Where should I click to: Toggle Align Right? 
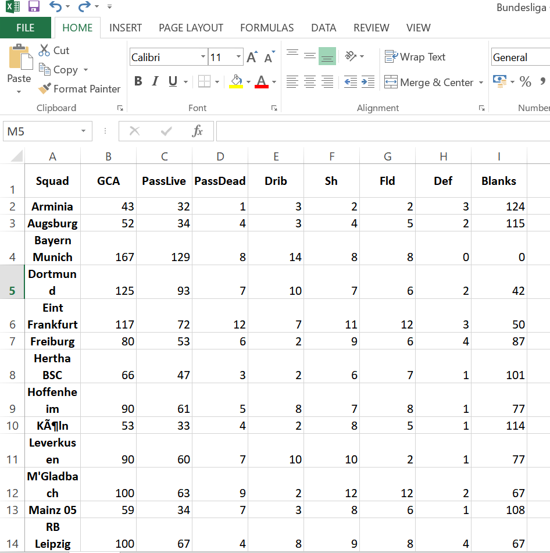(x=327, y=82)
